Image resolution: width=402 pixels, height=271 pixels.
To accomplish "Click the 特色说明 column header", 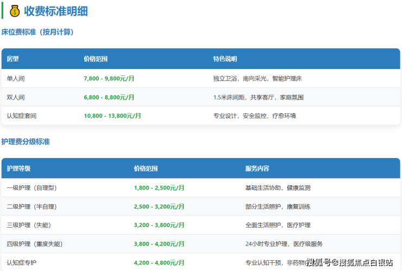I will click(x=225, y=59).
